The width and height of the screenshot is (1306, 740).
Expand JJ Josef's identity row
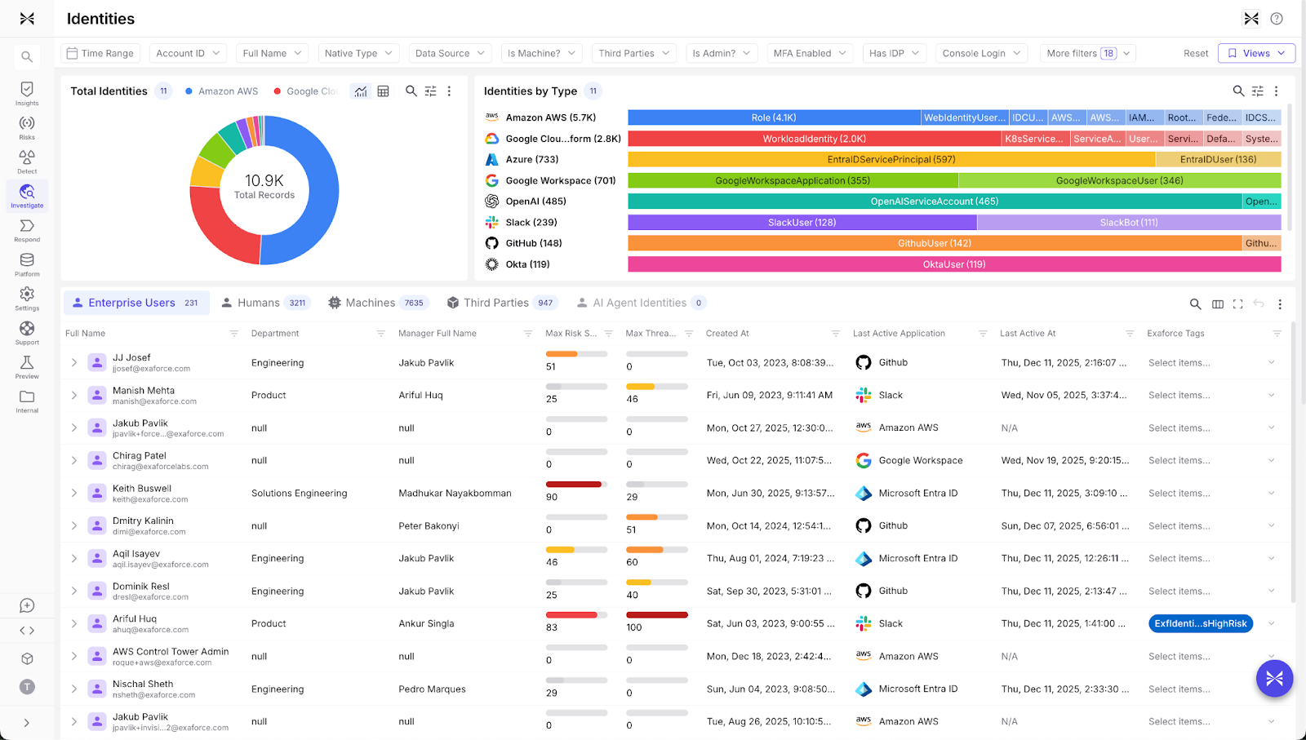point(73,362)
